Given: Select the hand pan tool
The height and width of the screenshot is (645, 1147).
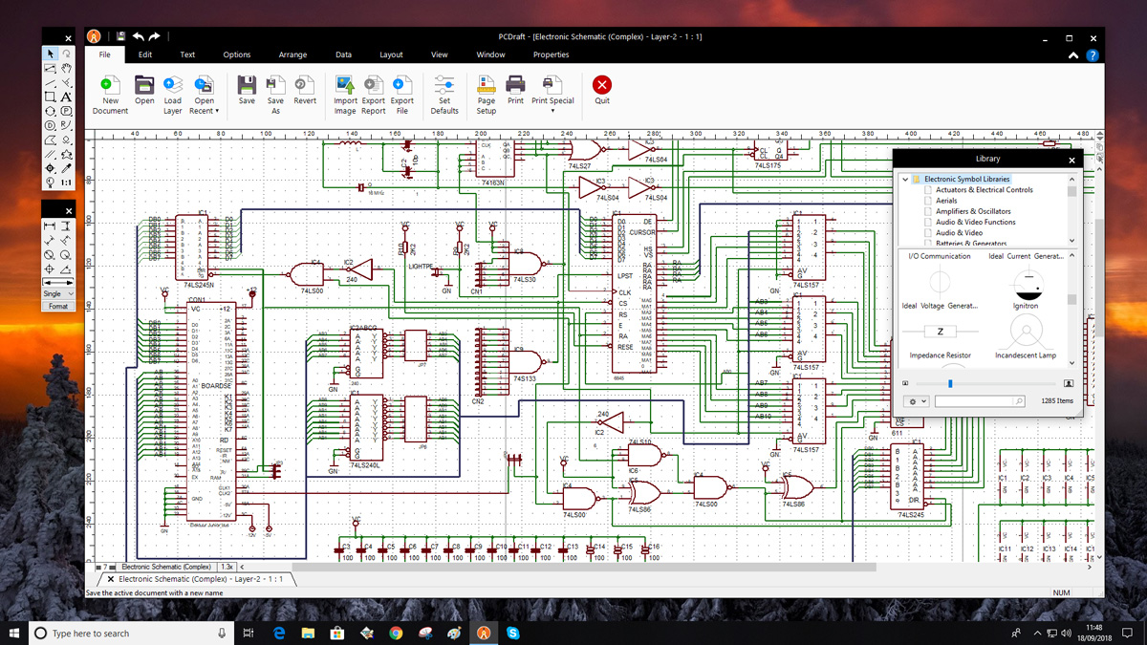Looking at the screenshot, I should pos(66,69).
